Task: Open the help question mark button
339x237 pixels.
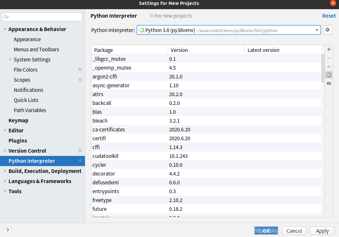Action: (x=8, y=230)
